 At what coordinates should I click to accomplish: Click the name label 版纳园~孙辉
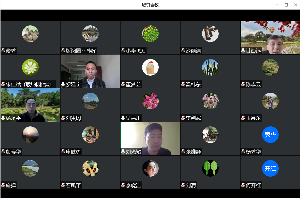(x=81, y=51)
